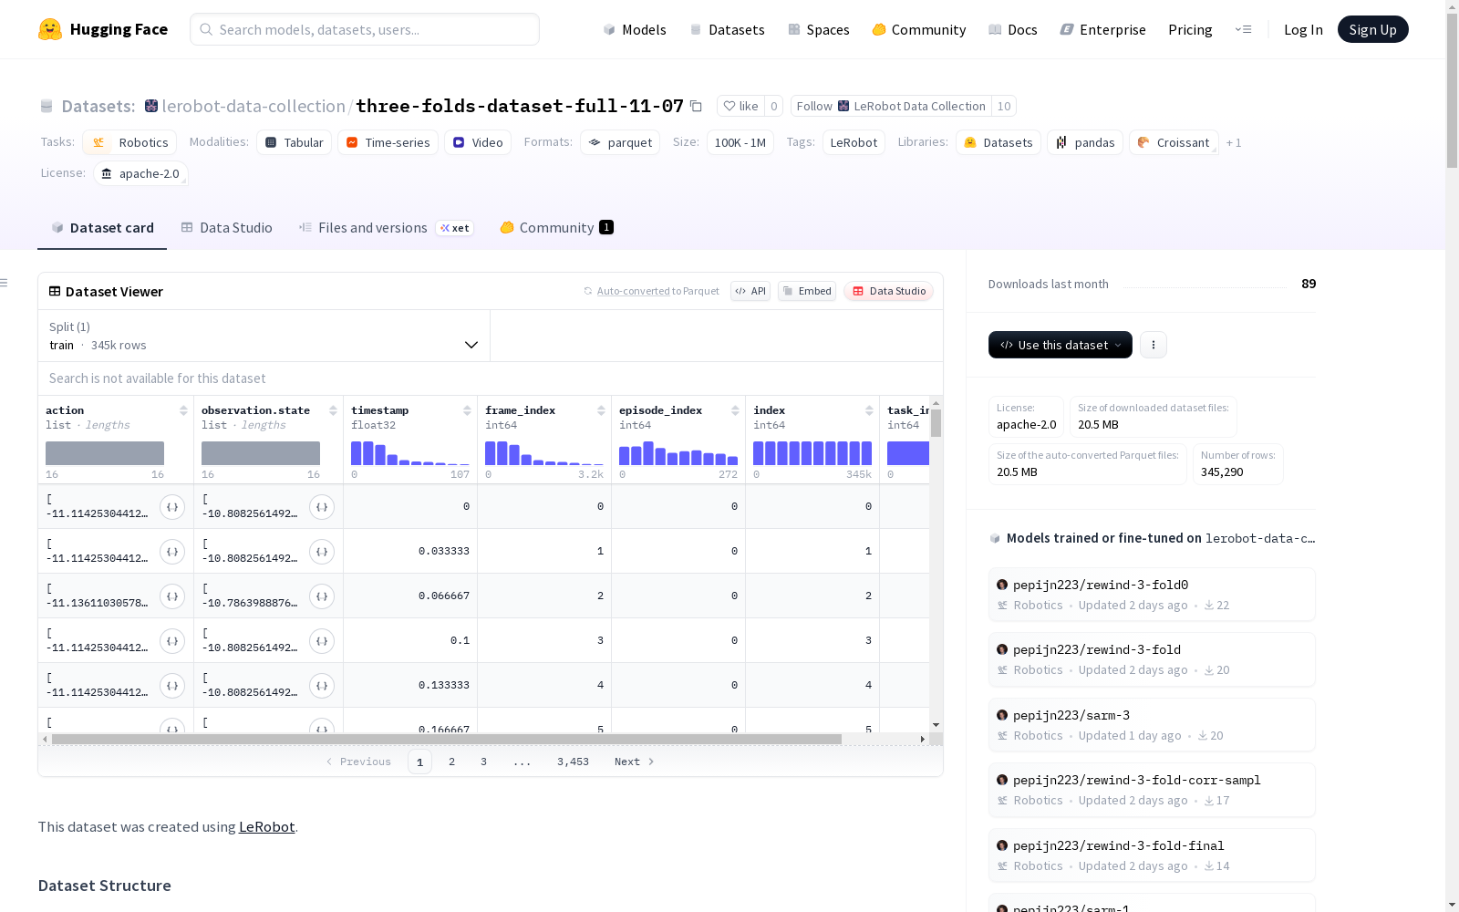Expand cell braces icon in timestamp 0.066667 row action
The height and width of the screenshot is (912, 1459).
pos(172,596)
